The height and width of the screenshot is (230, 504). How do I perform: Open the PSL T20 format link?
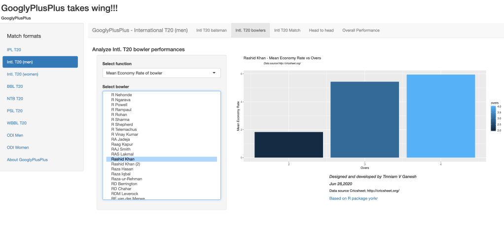pyautogui.click(x=15, y=111)
